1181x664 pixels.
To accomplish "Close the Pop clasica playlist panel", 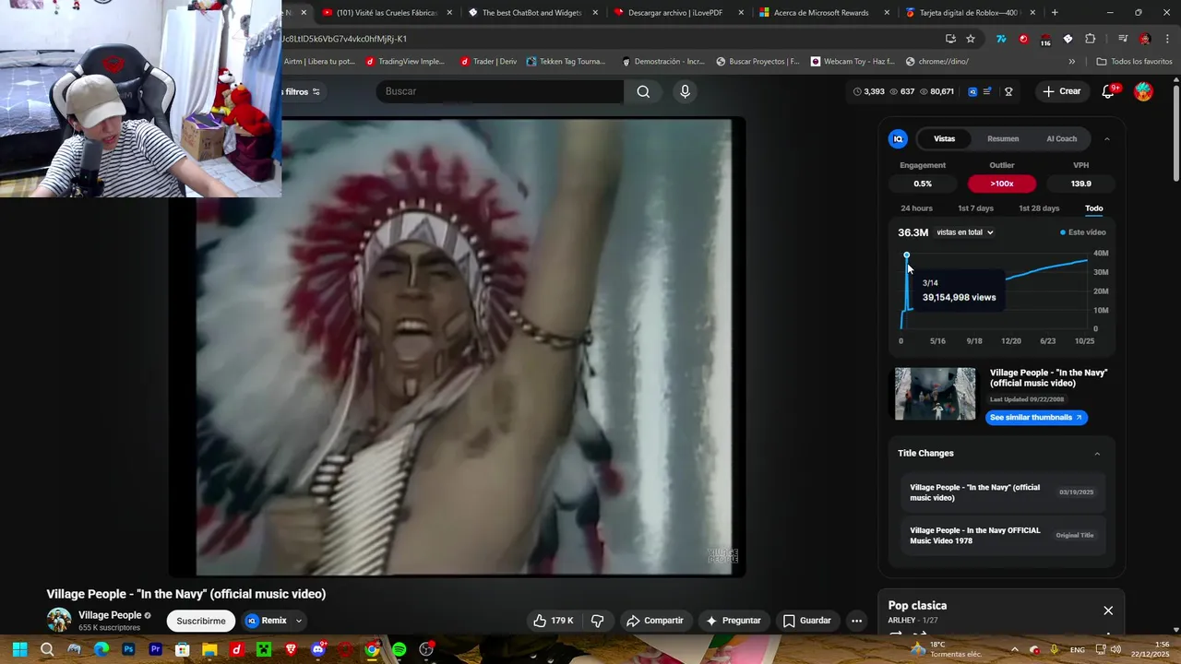I will click(x=1108, y=611).
